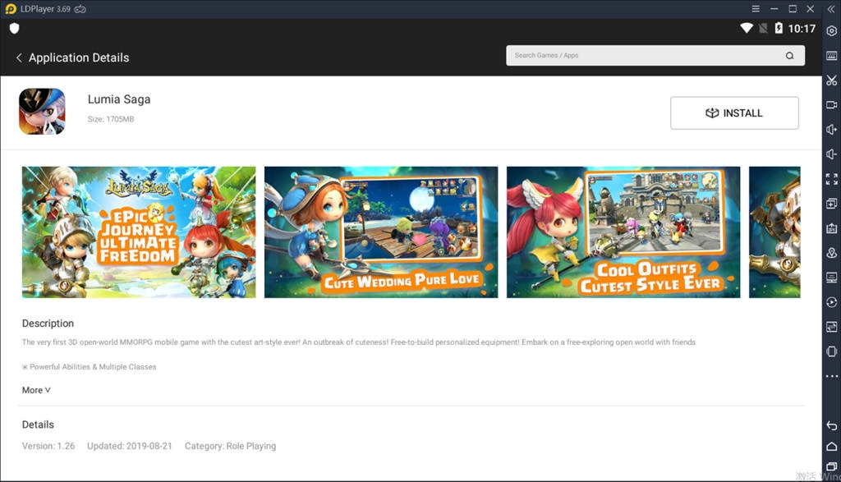This screenshot has height=482, width=841.
Task: Click the scissors screenshot icon
Action: 831,80
